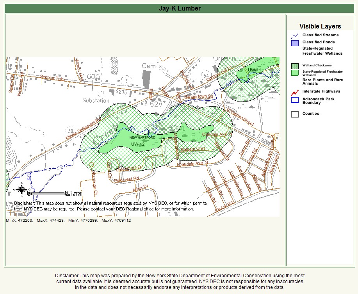Viewport: 358px width, 294px height.
Task: Click the UW-11 wetland label
Action: pos(254,70)
